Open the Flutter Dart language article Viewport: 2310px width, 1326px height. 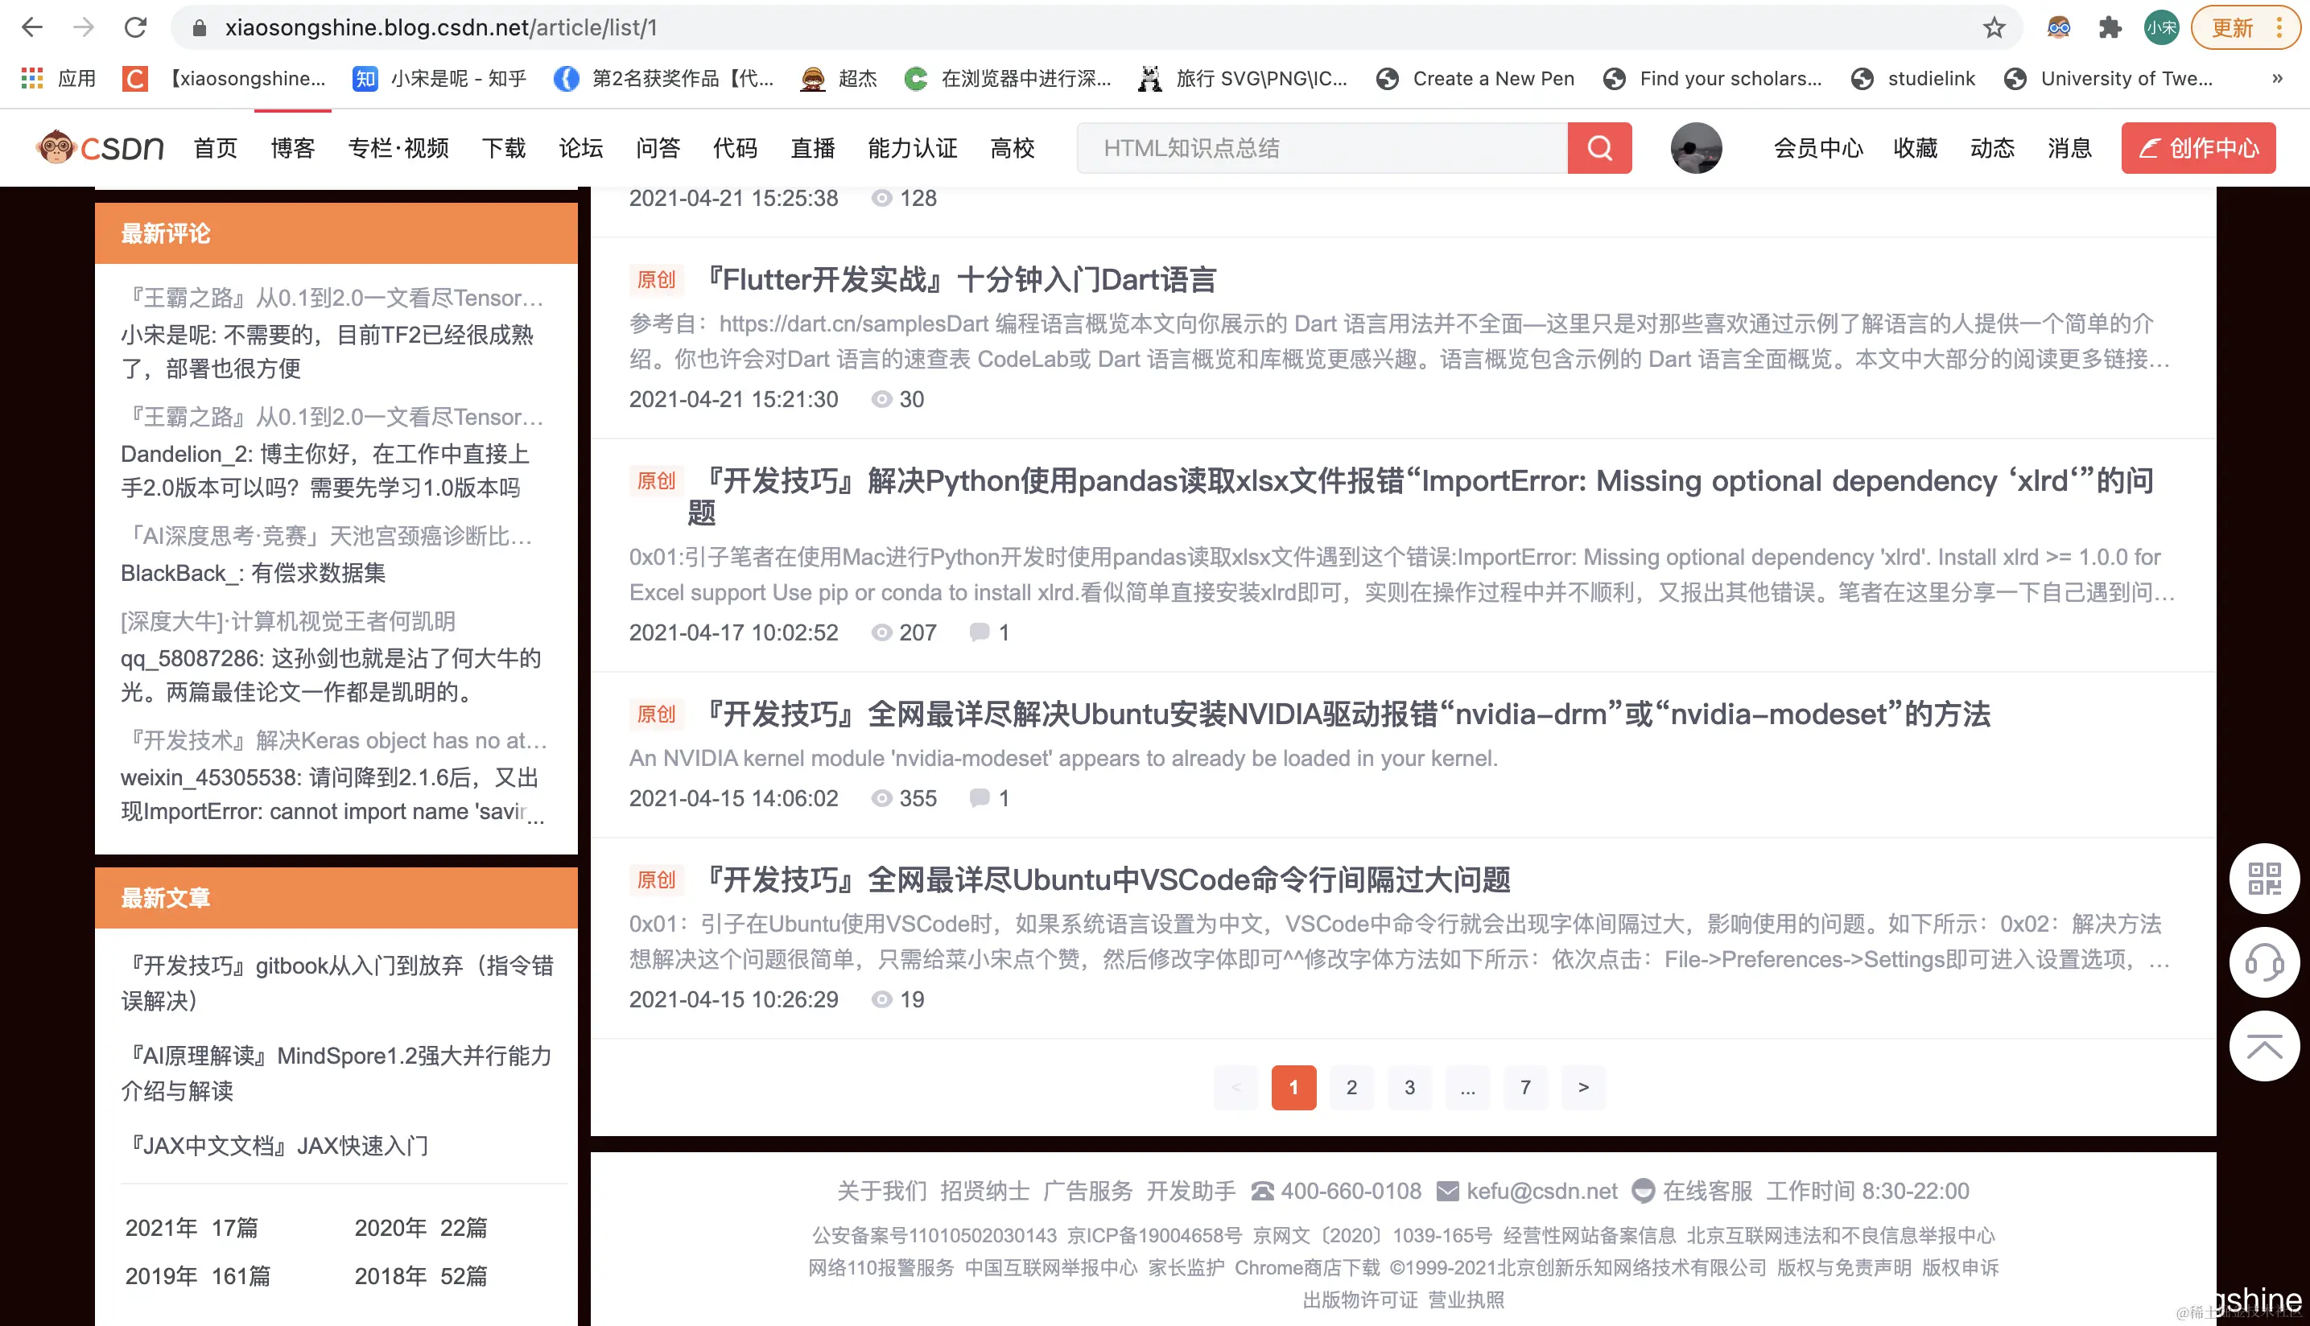[962, 279]
